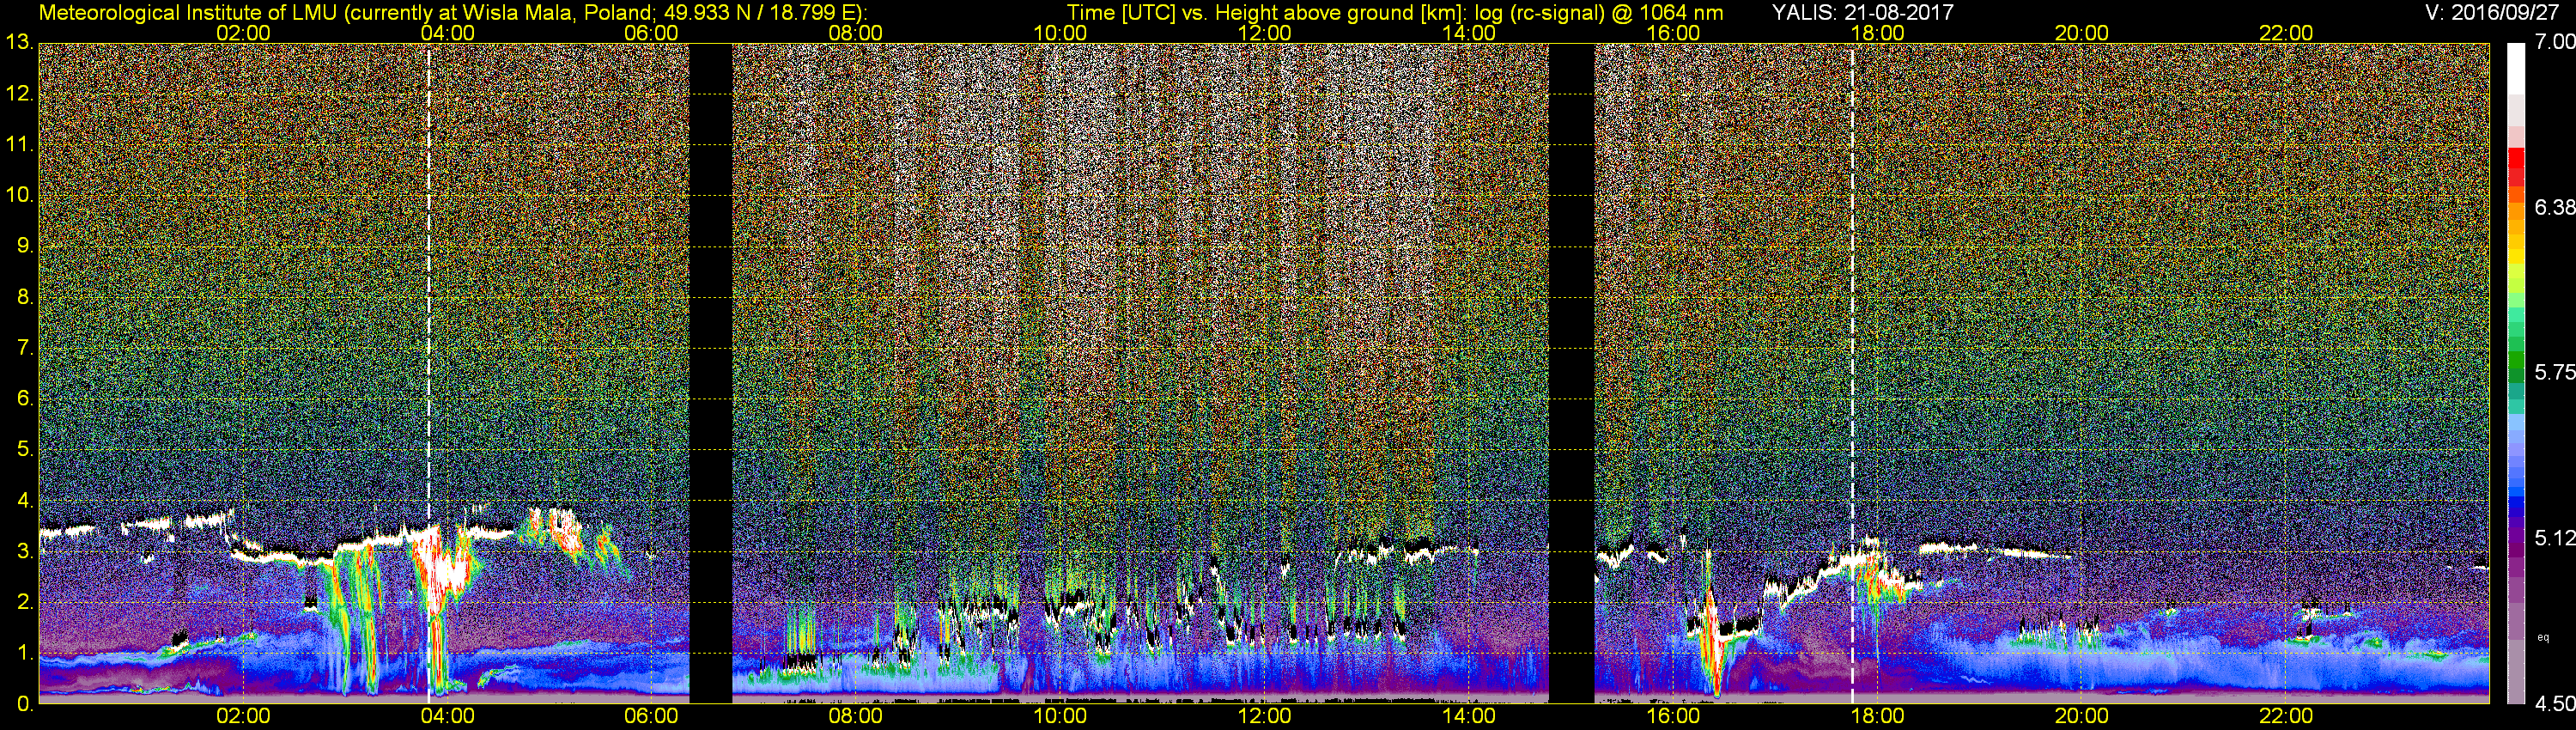
Task: Click the "11." height axis label
Action: (19, 145)
